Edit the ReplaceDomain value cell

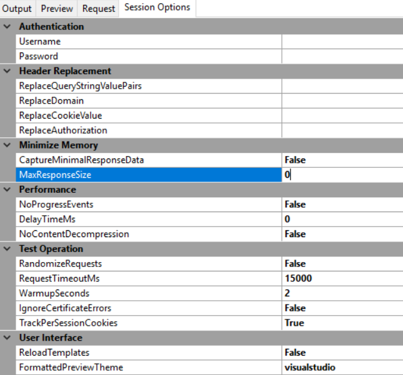pos(341,100)
